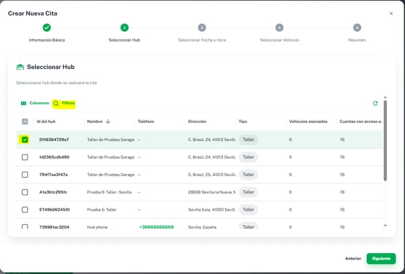Click the refresh table icon
This screenshot has height=274, width=405.
pyautogui.click(x=375, y=103)
